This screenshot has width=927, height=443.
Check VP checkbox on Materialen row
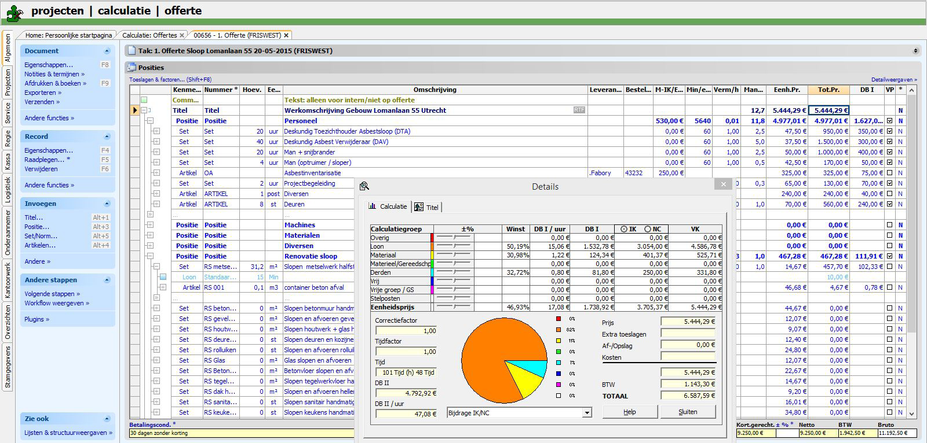[x=890, y=235]
